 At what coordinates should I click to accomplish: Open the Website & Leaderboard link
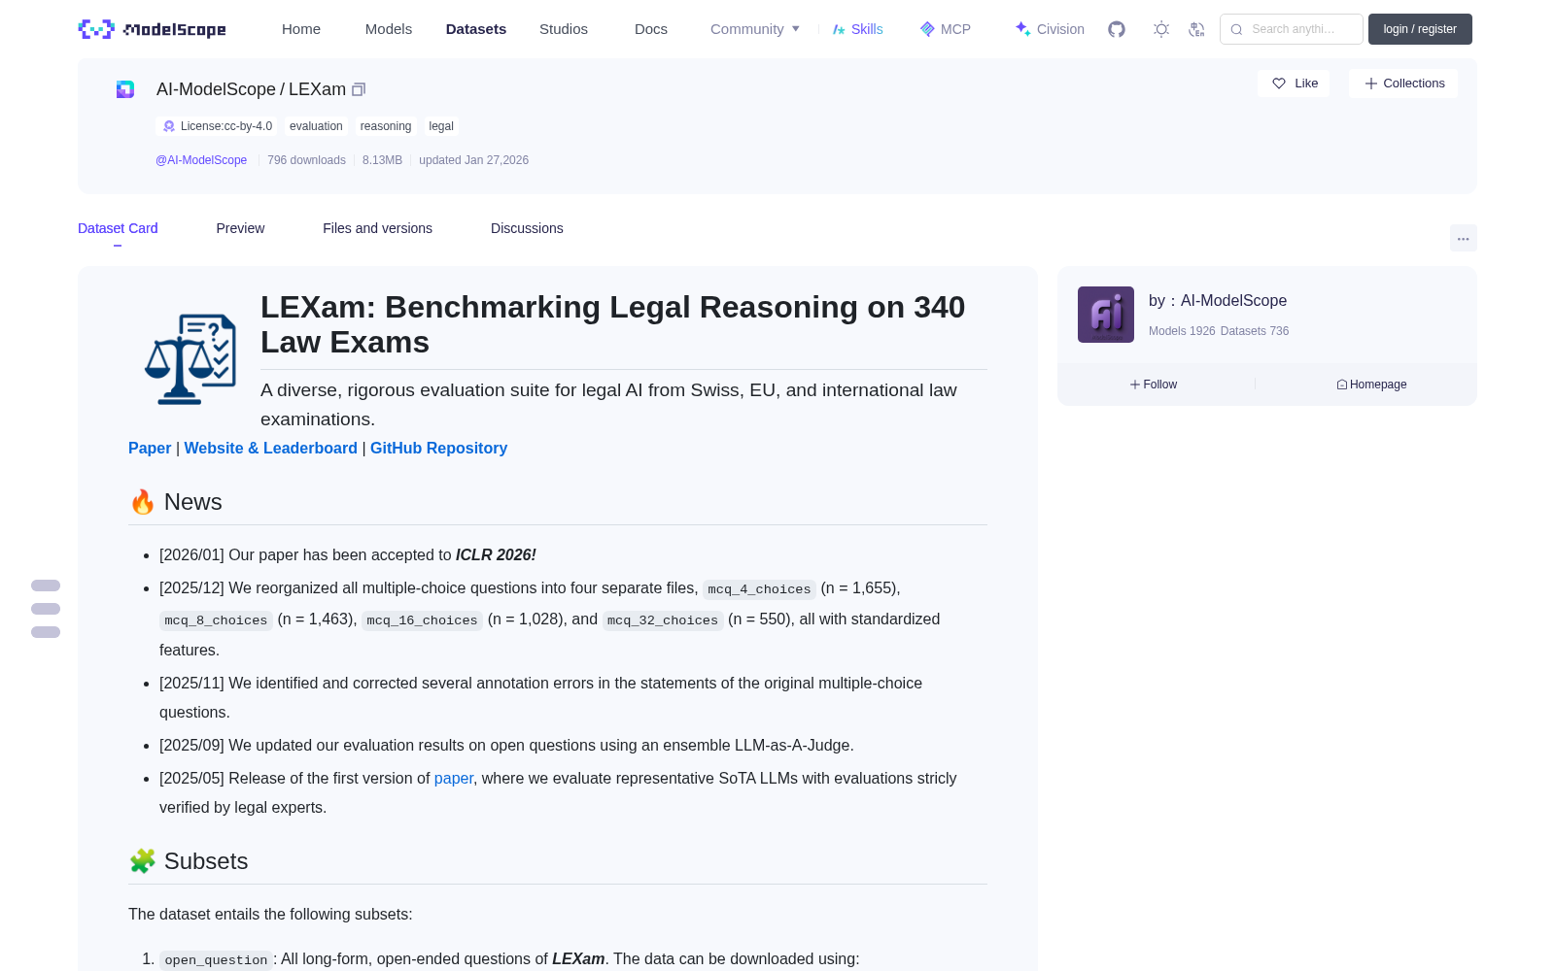tap(270, 448)
